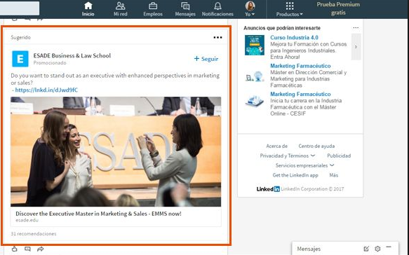This screenshot has height=255, width=409.
Task: Click Anuncios que podrían interesarte heading
Action: (282, 28)
